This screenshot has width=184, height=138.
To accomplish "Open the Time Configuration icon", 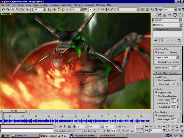I will pyautogui.click(x=164, y=131).
